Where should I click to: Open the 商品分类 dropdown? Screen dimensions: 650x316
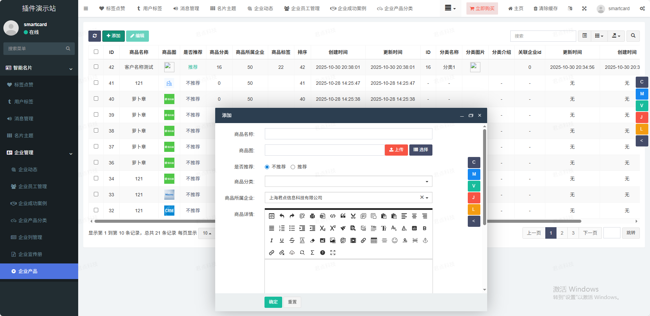pos(348,181)
